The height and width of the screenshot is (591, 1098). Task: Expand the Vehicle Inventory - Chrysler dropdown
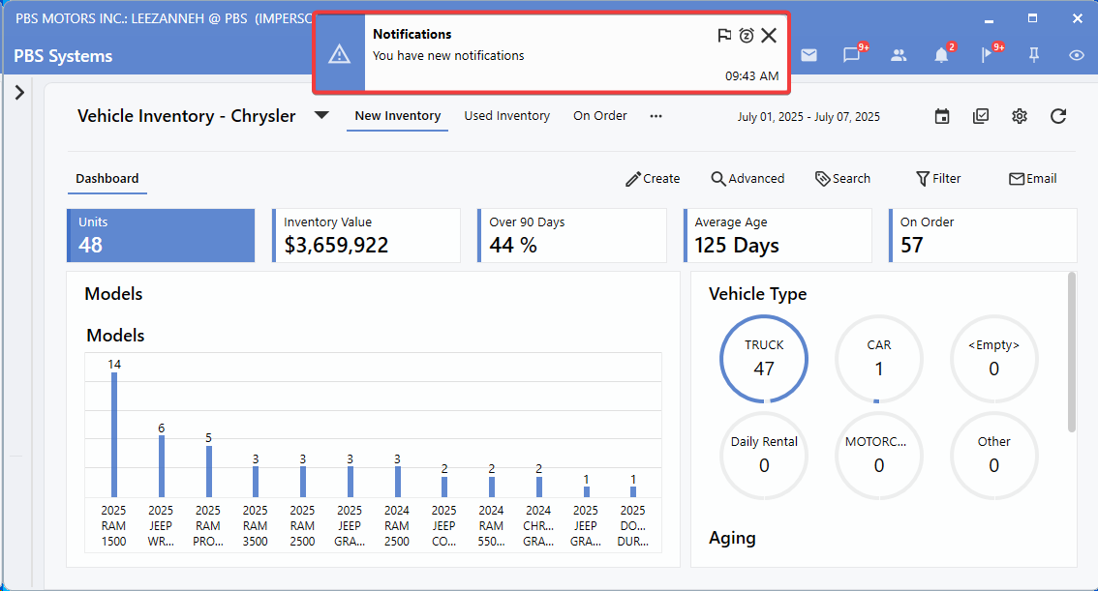[x=321, y=116]
